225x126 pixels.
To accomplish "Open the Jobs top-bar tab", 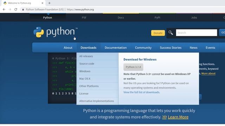I will coord(194,17).
